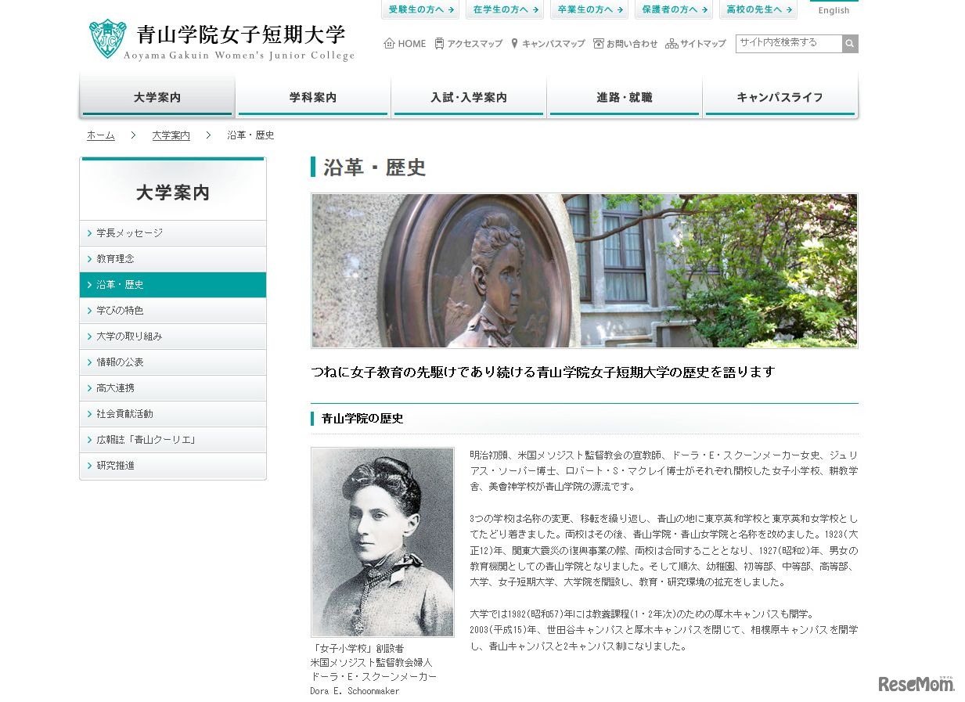965x702 pixels.
Task: Open the 入試・入学案内 navigation tab
Action: [469, 97]
